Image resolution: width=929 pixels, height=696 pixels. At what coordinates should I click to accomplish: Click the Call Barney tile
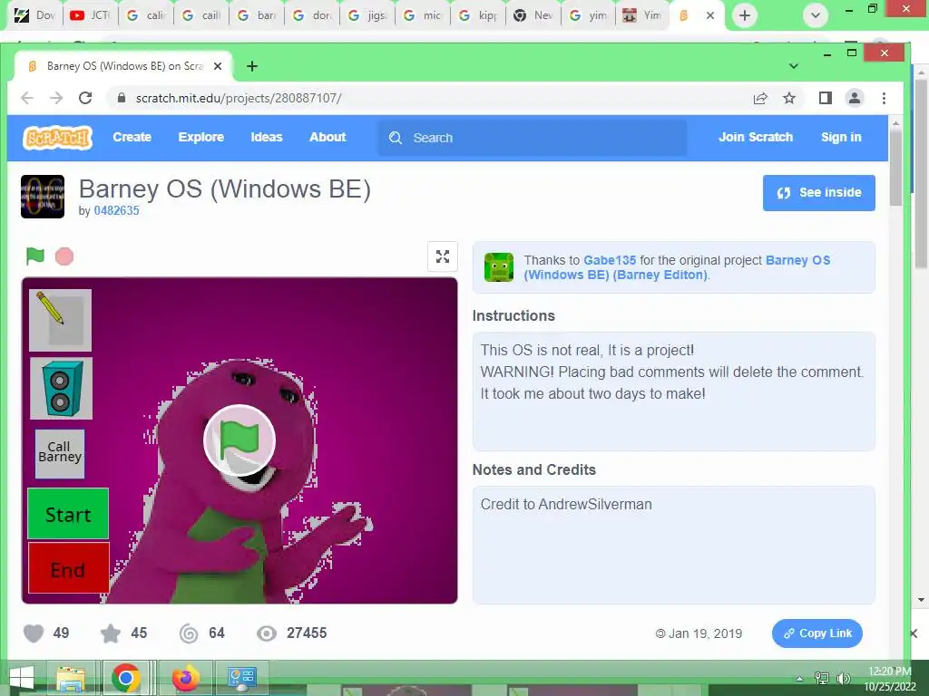(x=59, y=453)
